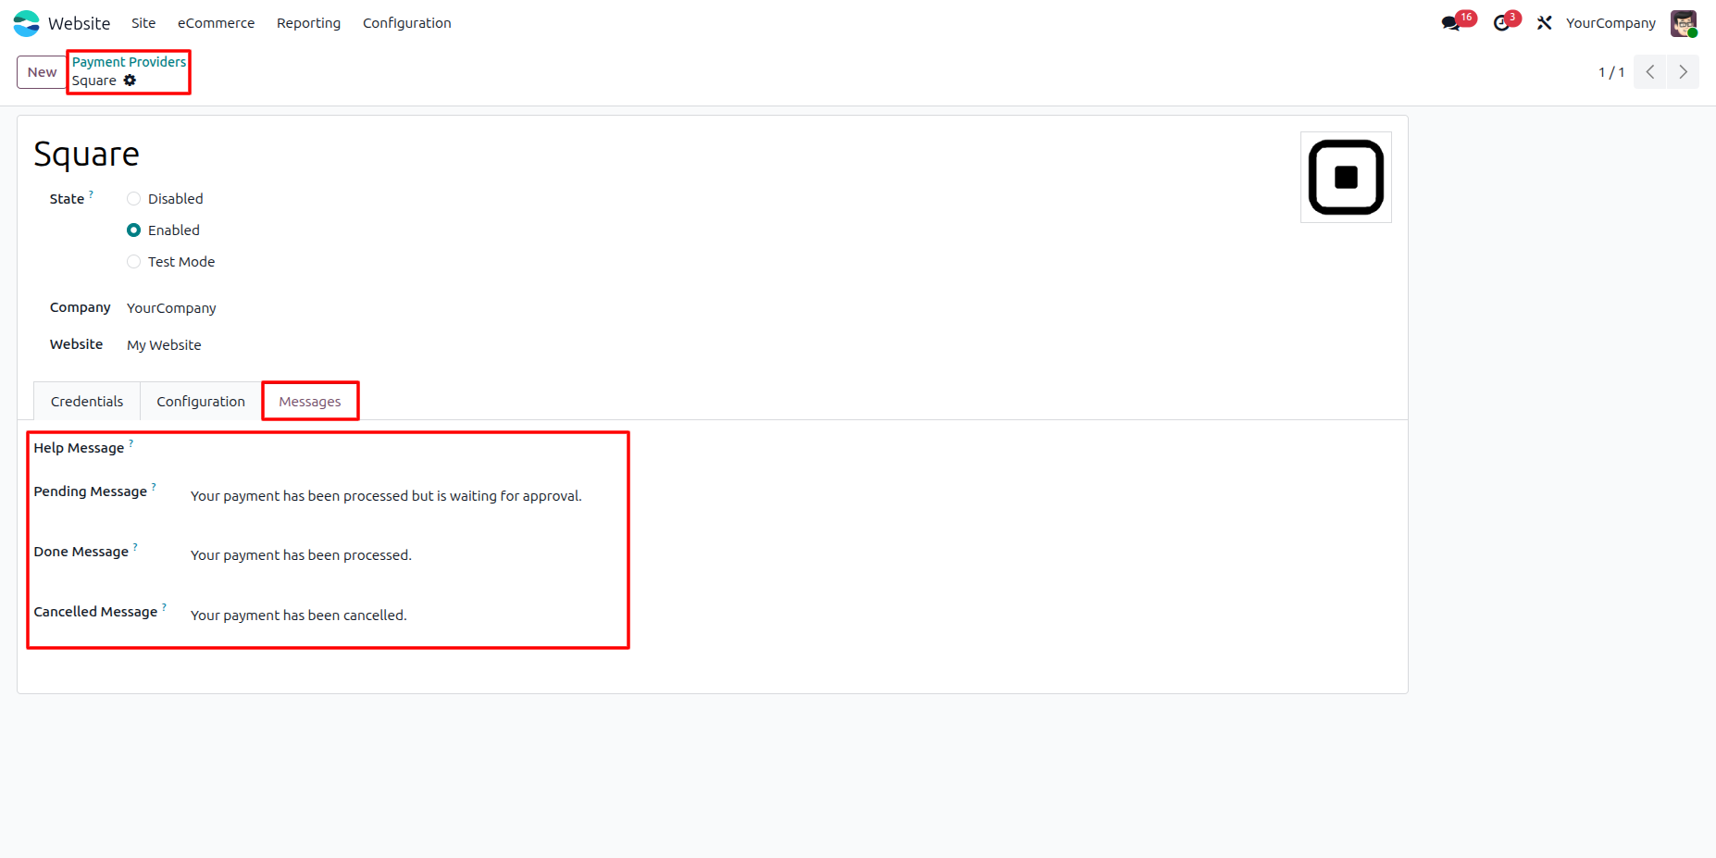
Task: Go back to Payment Providers breadcrumb
Action: pos(129,62)
